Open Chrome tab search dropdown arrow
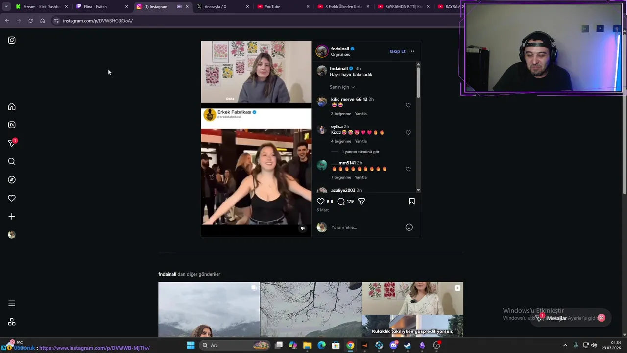 click(6, 7)
